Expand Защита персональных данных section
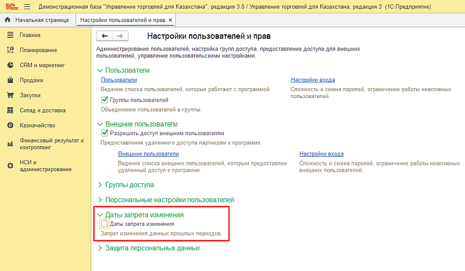 (x=152, y=248)
